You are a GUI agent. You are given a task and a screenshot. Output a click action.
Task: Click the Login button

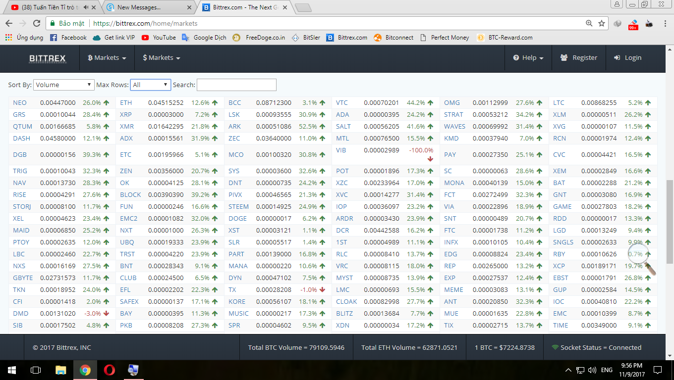click(x=627, y=58)
